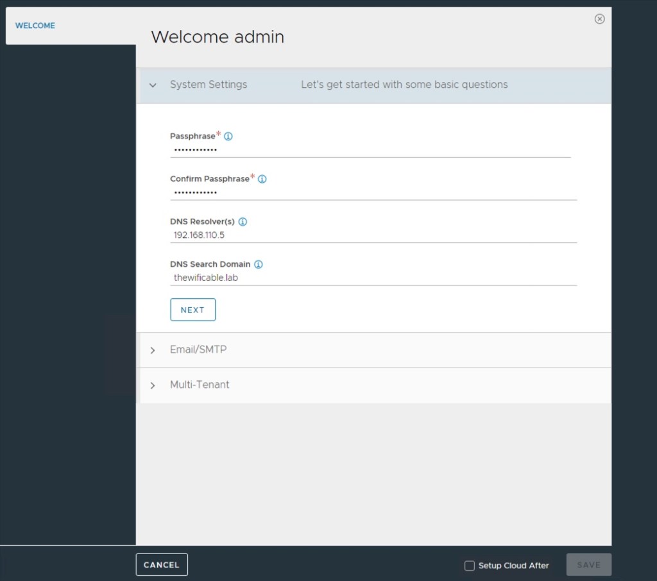Focus the Passphrase input field
The height and width of the screenshot is (581, 657).
370,149
